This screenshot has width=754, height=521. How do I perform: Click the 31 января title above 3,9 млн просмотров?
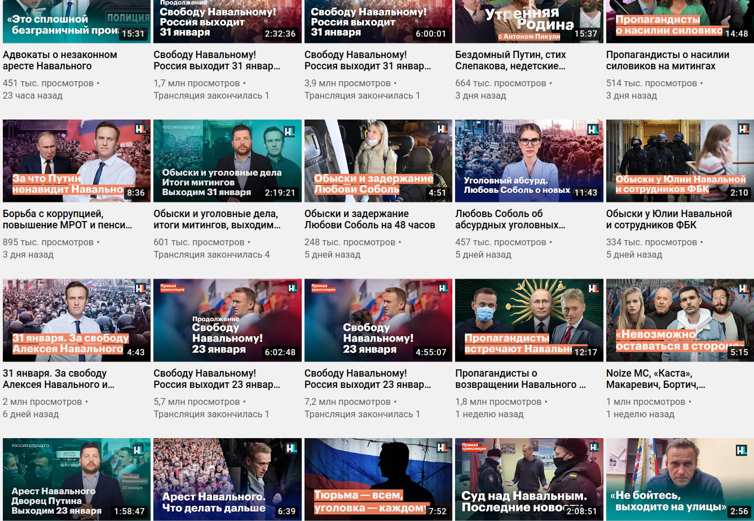click(x=368, y=60)
